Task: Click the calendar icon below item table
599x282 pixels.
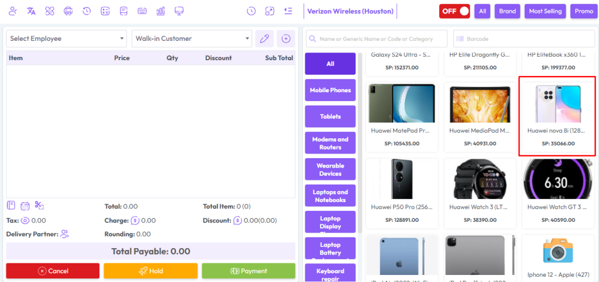Action: [25, 206]
